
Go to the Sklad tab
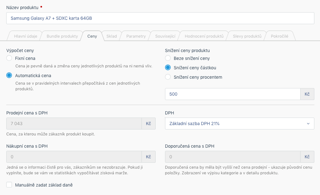pyautogui.click(x=111, y=36)
